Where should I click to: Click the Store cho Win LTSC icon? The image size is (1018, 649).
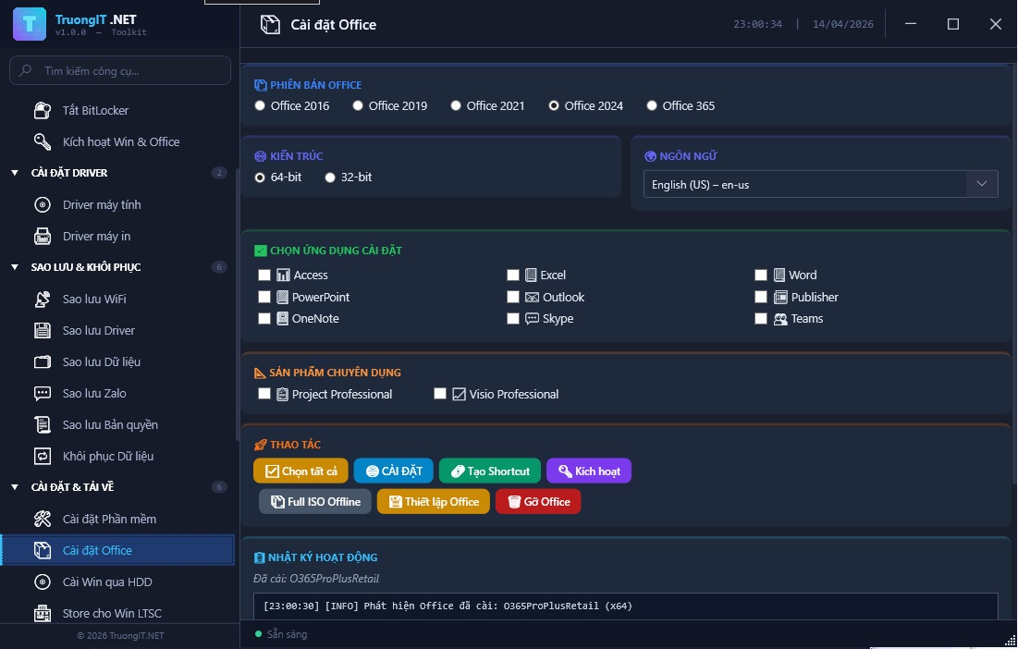43,614
